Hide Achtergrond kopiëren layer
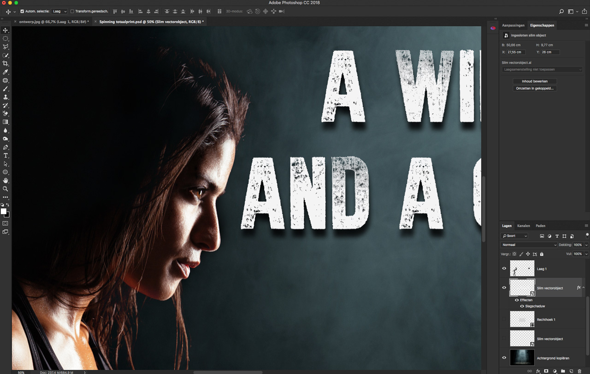 pos(504,358)
